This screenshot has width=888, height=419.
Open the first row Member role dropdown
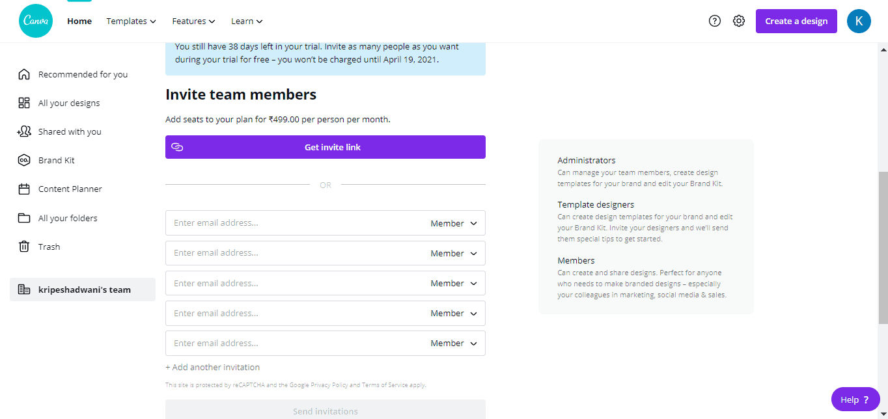click(x=454, y=223)
